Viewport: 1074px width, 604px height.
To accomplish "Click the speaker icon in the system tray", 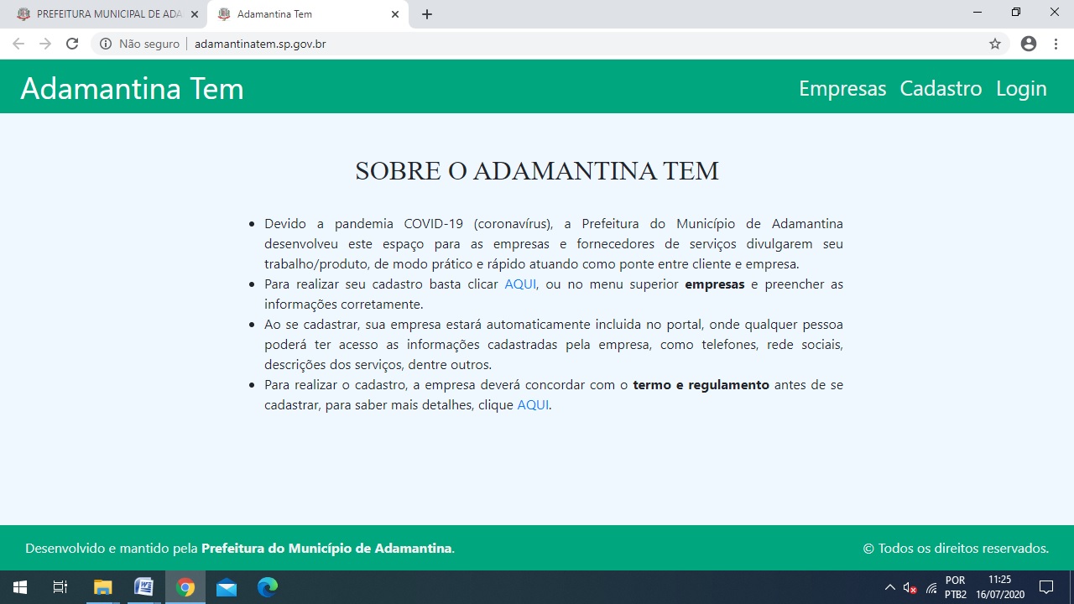I will [x=909, y=586].
